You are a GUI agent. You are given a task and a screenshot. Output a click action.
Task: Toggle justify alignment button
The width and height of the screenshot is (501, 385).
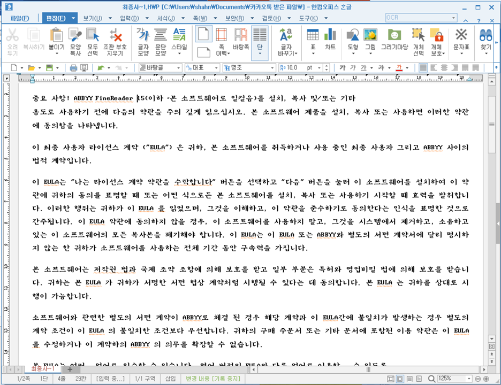(x=423, y=68)
